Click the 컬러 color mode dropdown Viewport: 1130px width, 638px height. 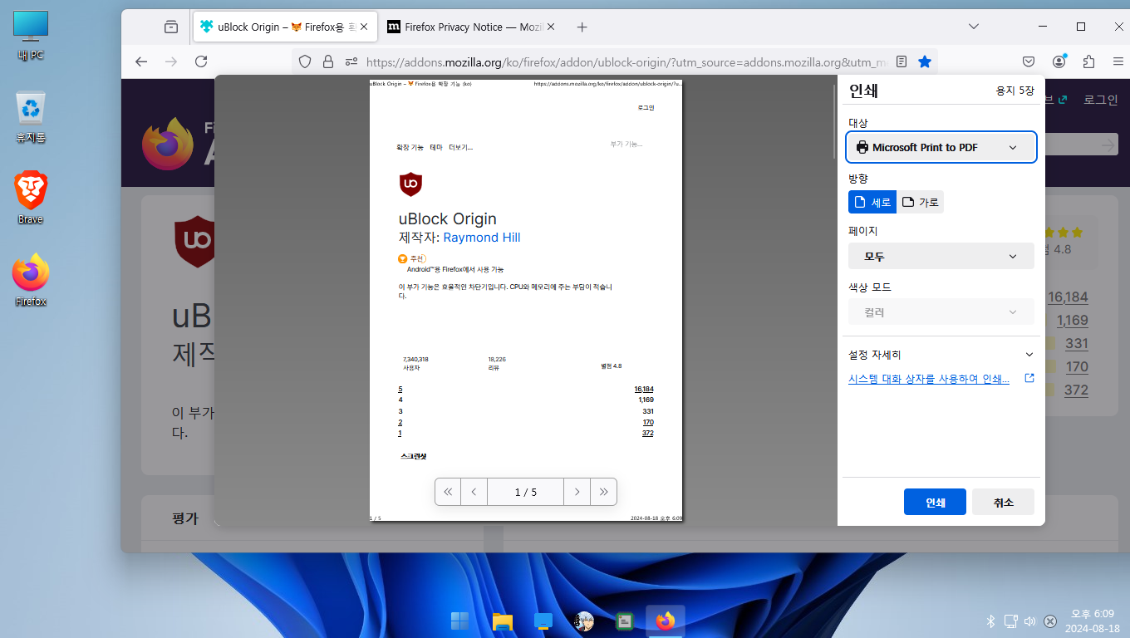[x=941, y=312]
